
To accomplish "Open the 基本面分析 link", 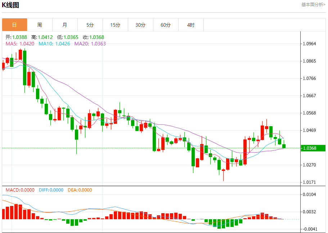I will [x=313, y=5].
